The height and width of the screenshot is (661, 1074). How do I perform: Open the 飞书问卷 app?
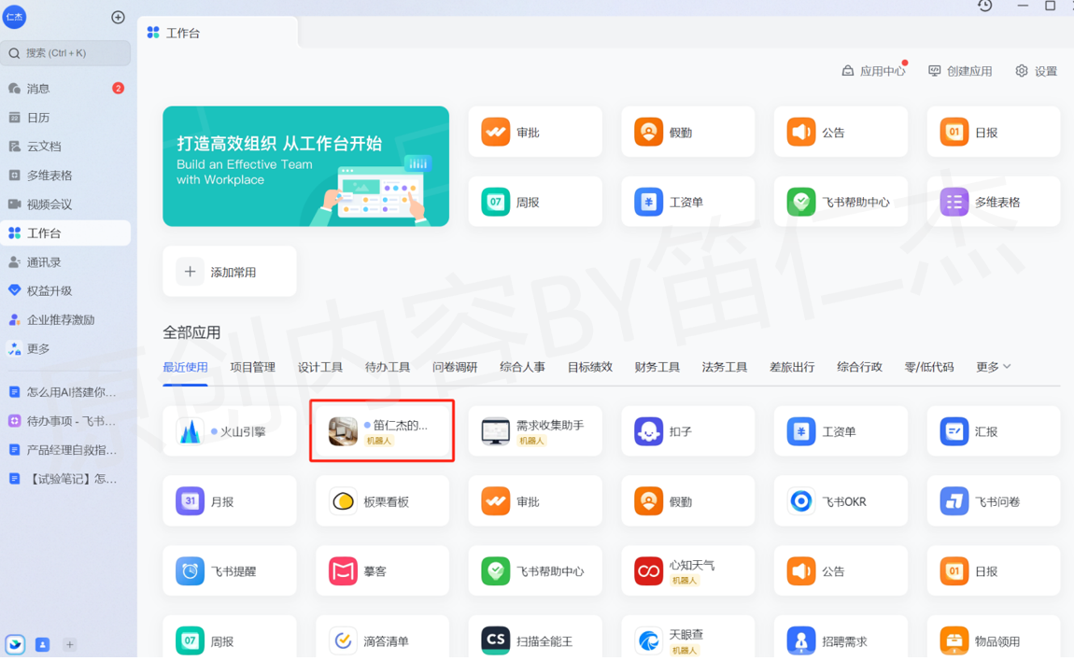click(993, 500)
